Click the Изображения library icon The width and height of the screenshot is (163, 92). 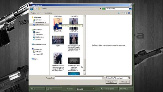coord(34,37)
